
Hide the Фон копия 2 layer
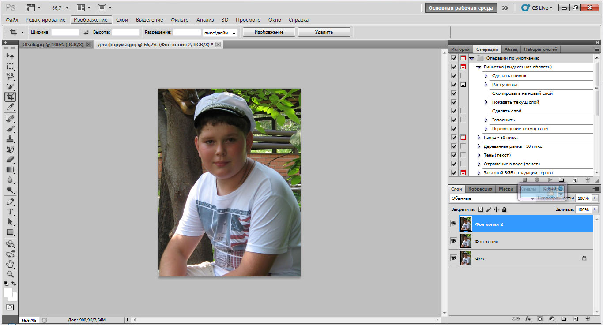tap(453, 224)
